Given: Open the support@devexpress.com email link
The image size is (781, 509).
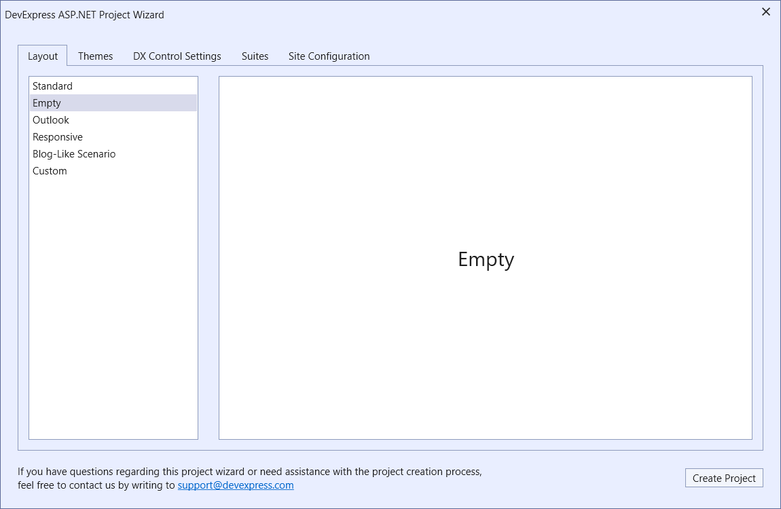Looking at the screenshot, I should pyautogui.click(x=236, y=485).
